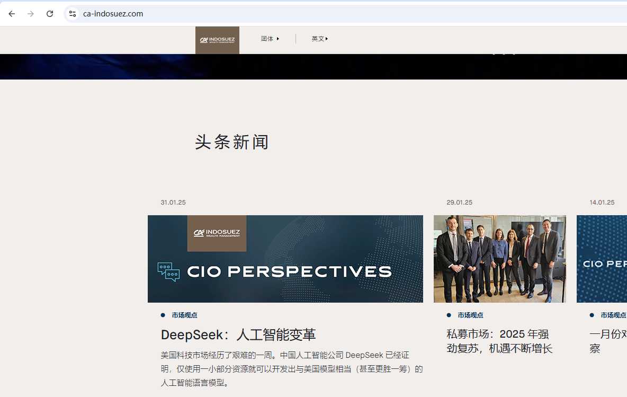Open the CIO Perspectives DeepSeek banner image

[285, 259]
